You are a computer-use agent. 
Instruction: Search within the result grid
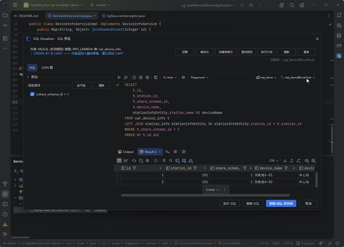pyautogui.click(x=171, y=161)
